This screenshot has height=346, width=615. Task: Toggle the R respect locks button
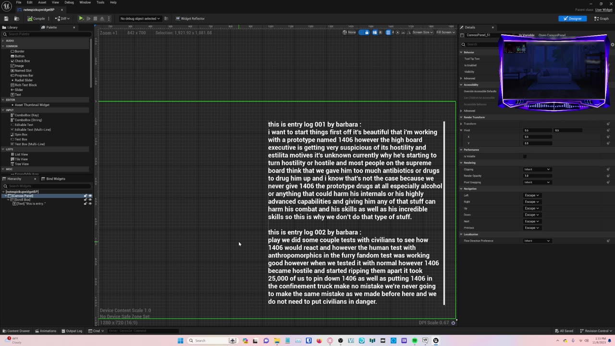tap(380, 32)
